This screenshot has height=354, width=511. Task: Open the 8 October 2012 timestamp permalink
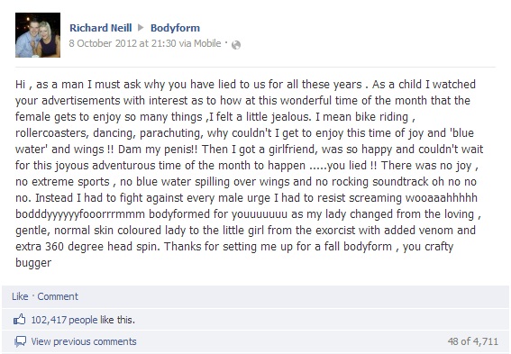click(x=123, y=43)
